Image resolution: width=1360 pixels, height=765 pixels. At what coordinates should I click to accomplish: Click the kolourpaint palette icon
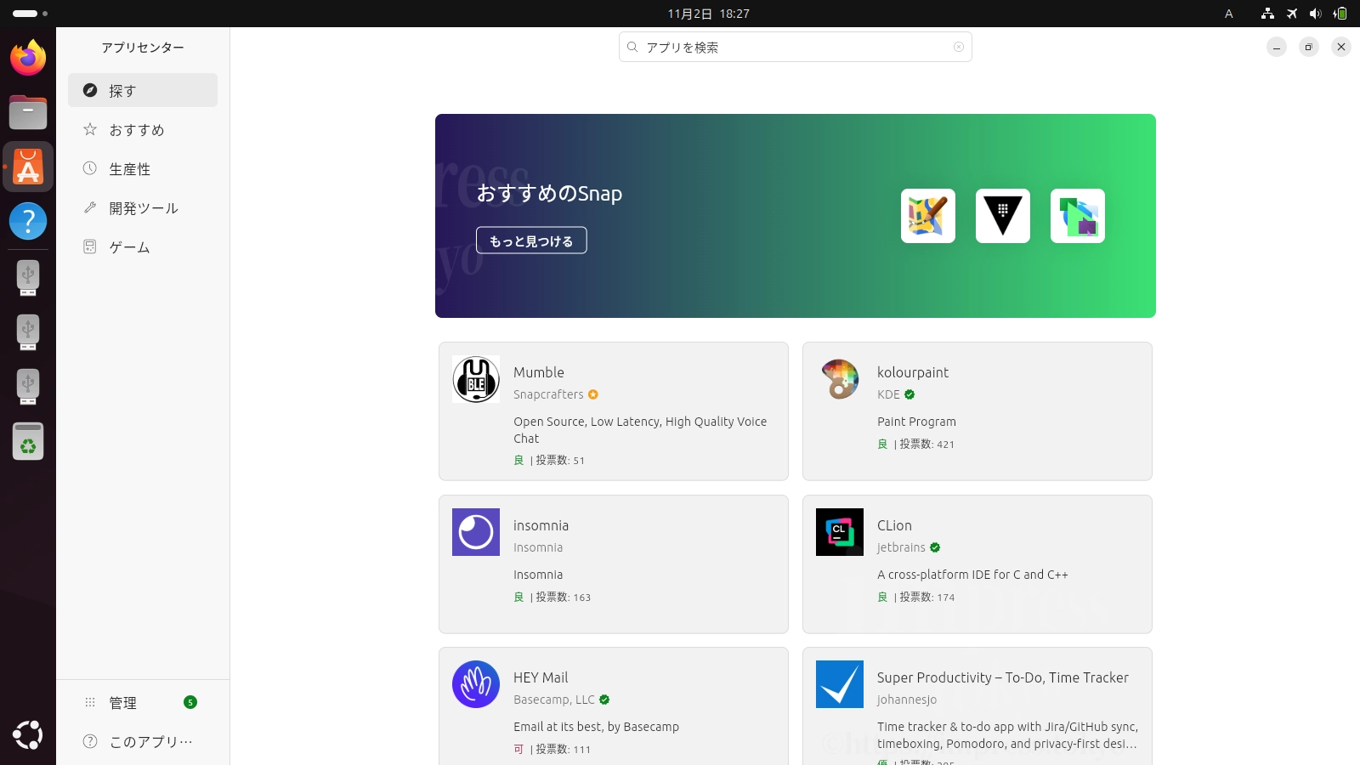(840, 379)
